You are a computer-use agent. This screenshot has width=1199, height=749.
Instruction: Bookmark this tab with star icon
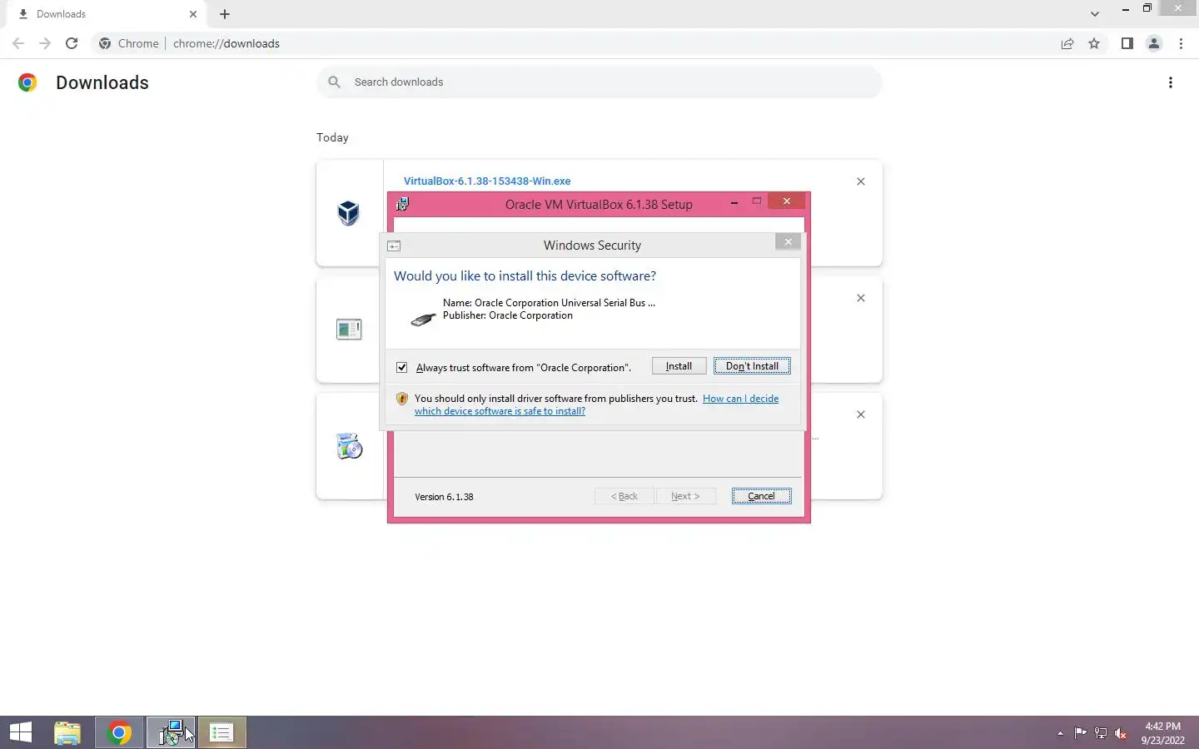point(1094,43)
